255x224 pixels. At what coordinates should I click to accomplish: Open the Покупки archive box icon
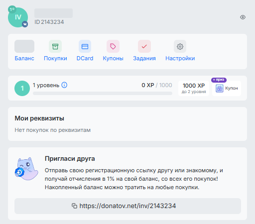(55, 46)
